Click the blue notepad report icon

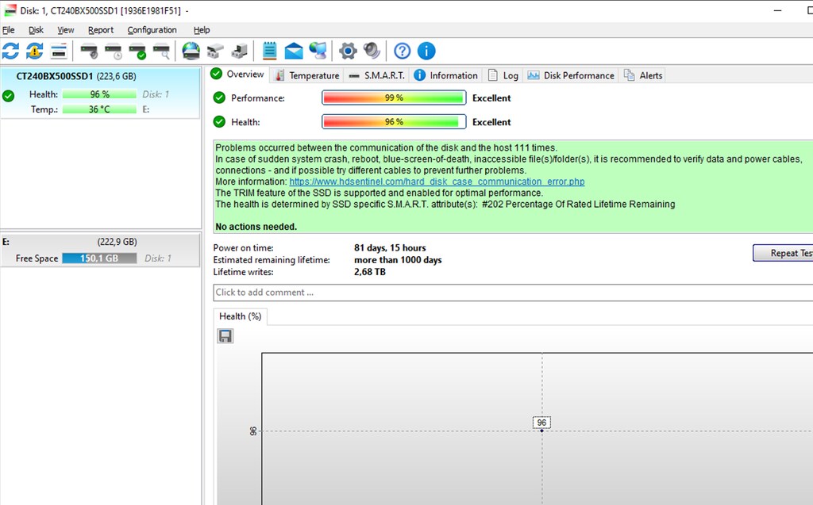tap(269, 51)
